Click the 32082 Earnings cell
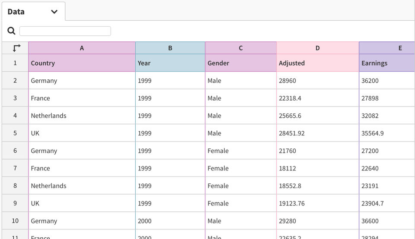Screen dimensions: 415x239 (x=387, y=116)
